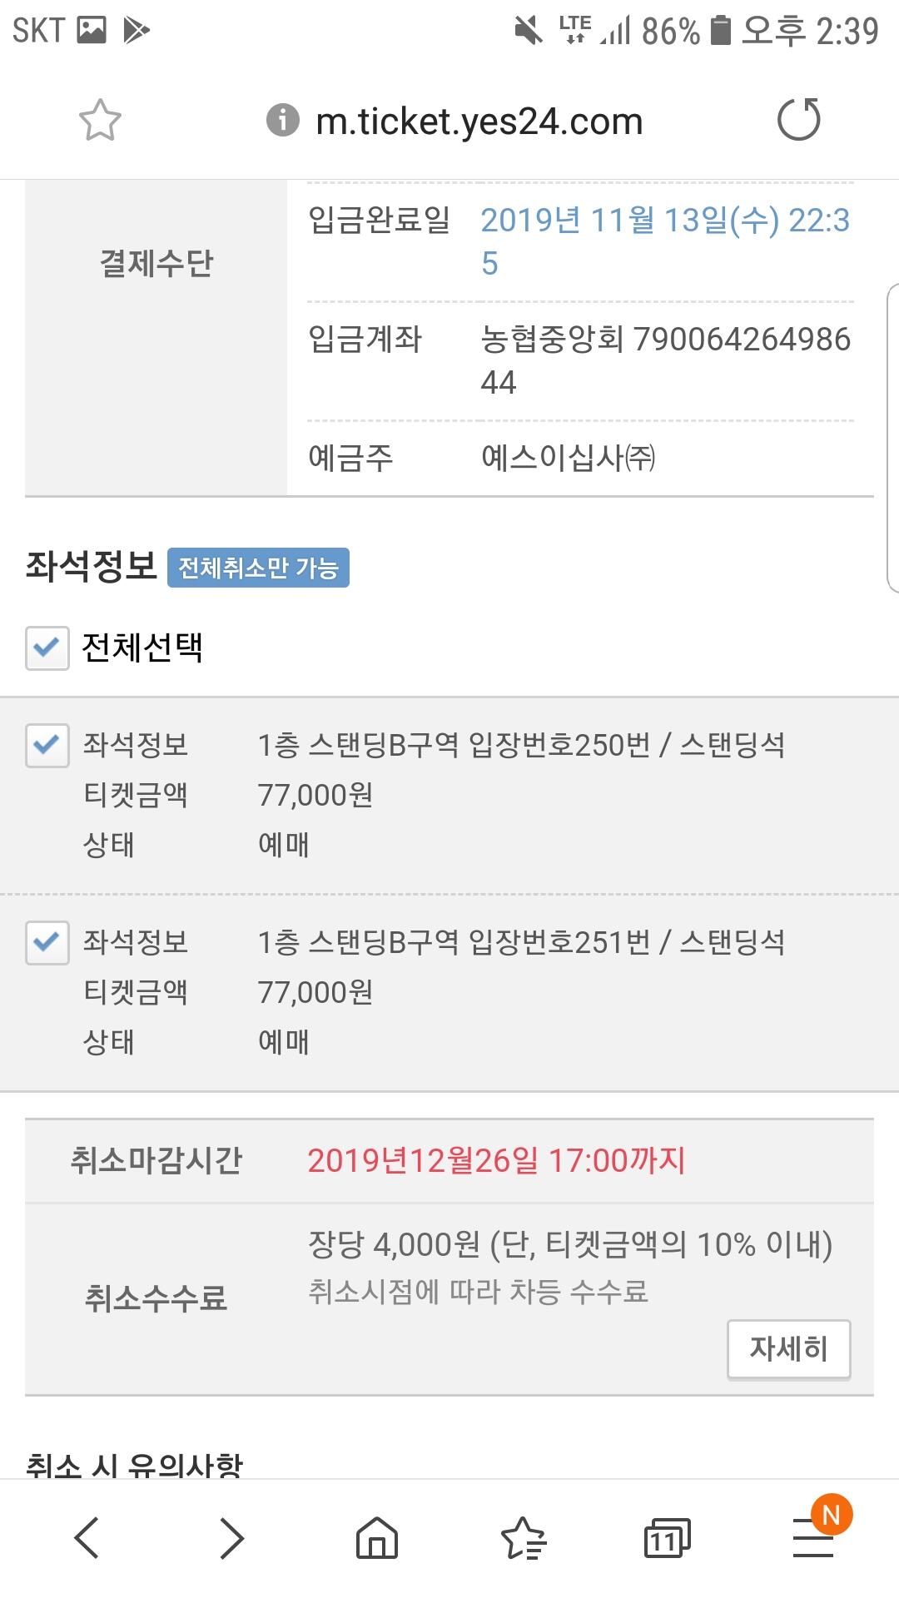899x1598 pixels.
Task: Tap the 입금완료일 date text
Action: point(665,241)
